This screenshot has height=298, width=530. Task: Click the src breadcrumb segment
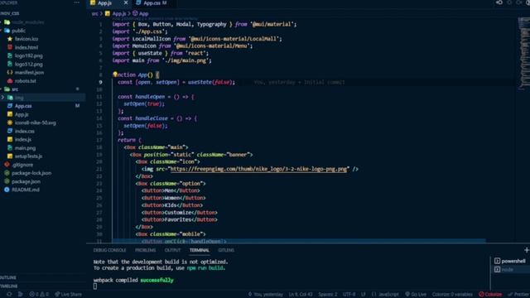pyautogui.click(x=95, y=14)
